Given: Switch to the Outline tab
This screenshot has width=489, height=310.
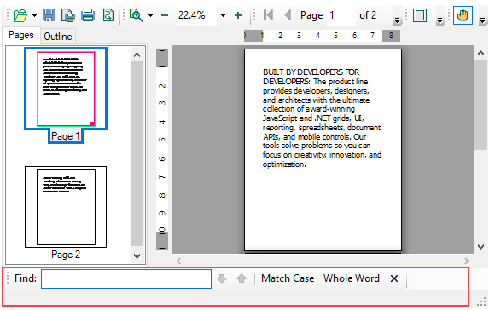Looking at the screenshot, I should point(58,37).
